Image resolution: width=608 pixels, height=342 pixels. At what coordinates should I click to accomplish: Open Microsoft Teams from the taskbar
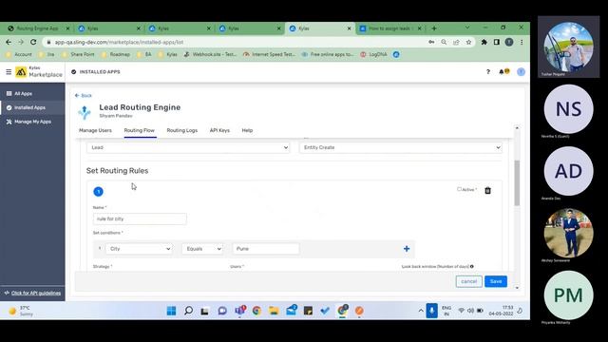tap(240, 311)
